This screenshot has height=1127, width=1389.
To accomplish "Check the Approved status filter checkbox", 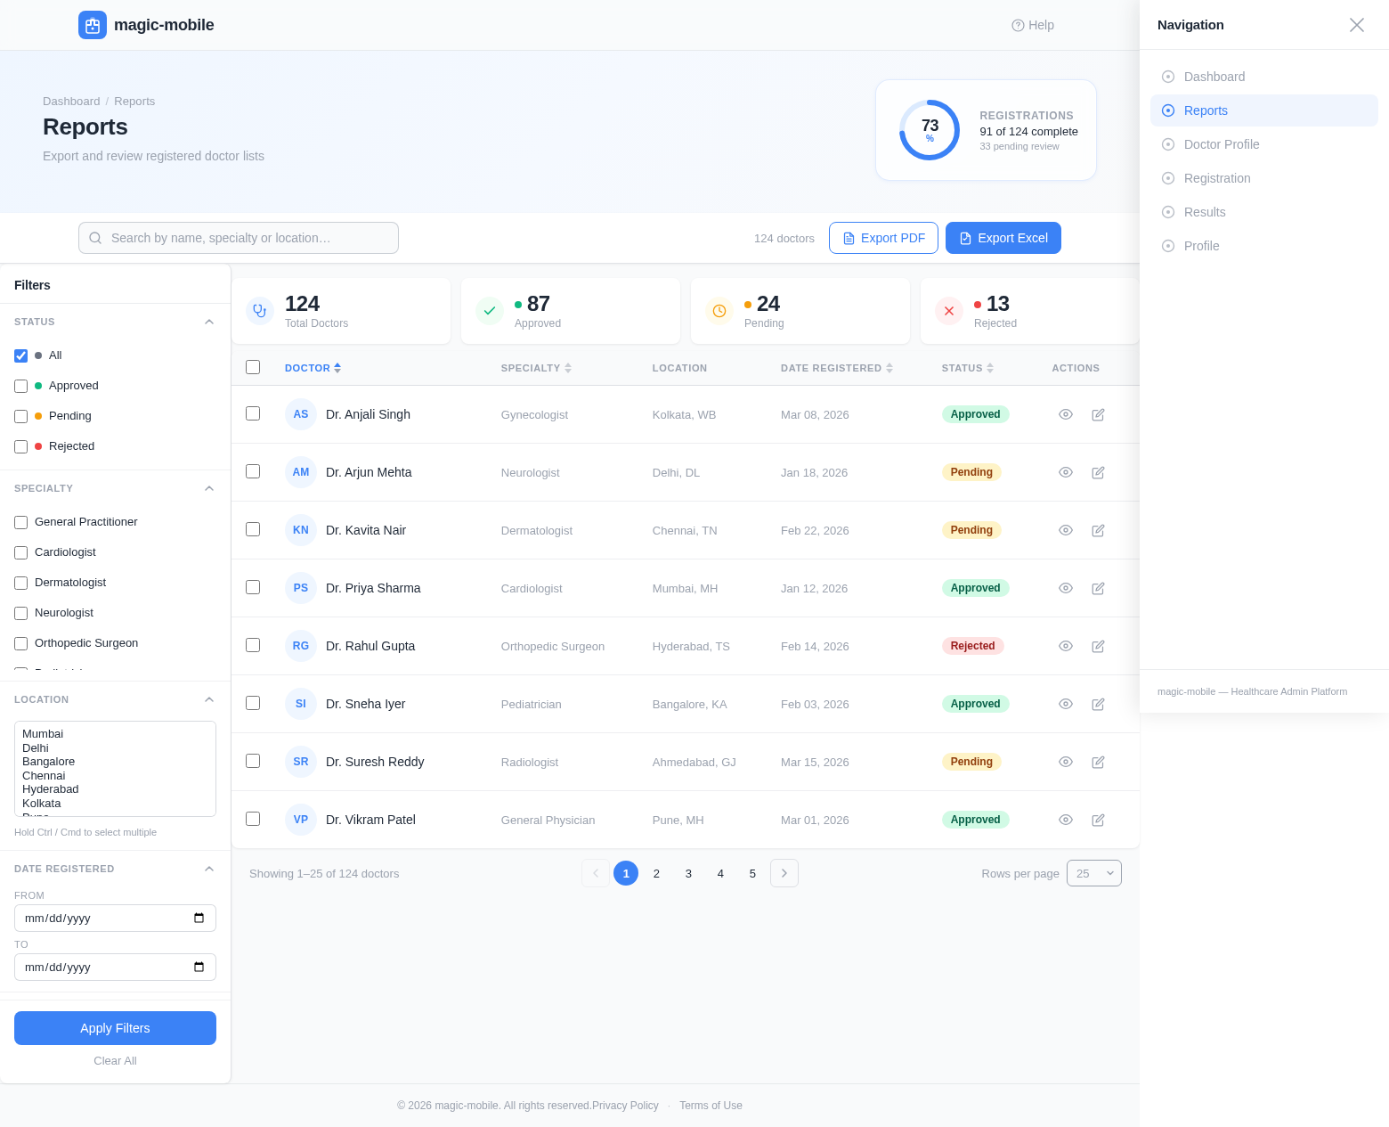I will 20,386.
